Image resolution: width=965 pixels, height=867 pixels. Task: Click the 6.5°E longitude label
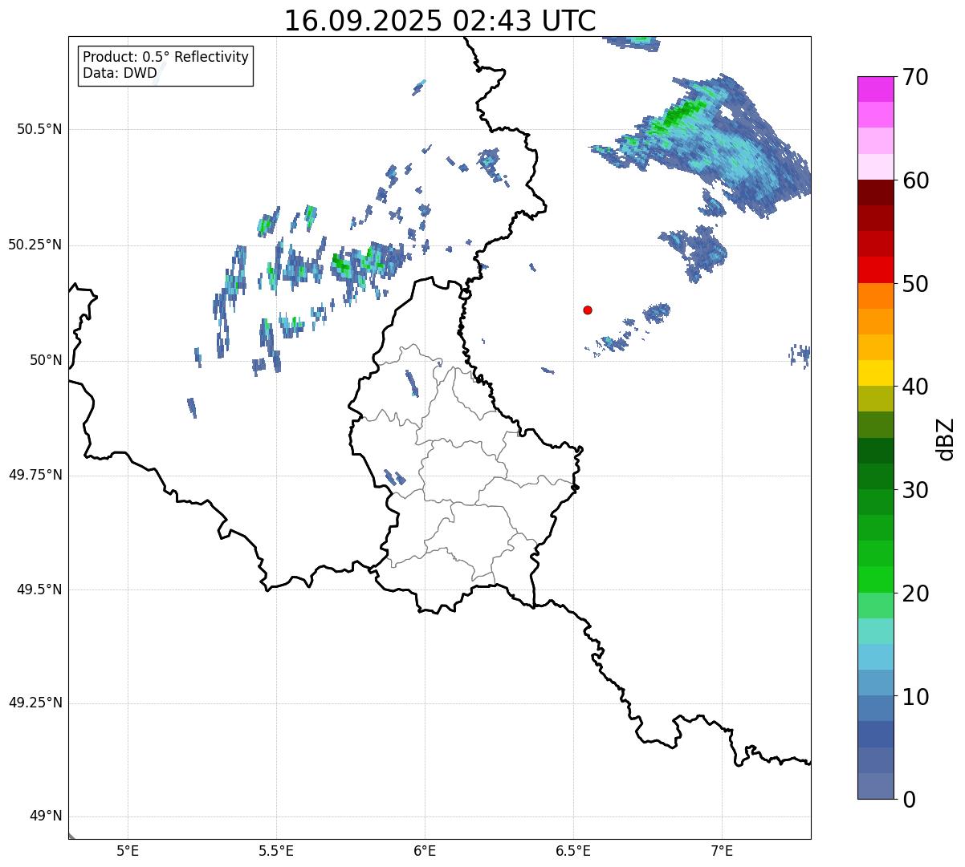(x=573, y=851)
